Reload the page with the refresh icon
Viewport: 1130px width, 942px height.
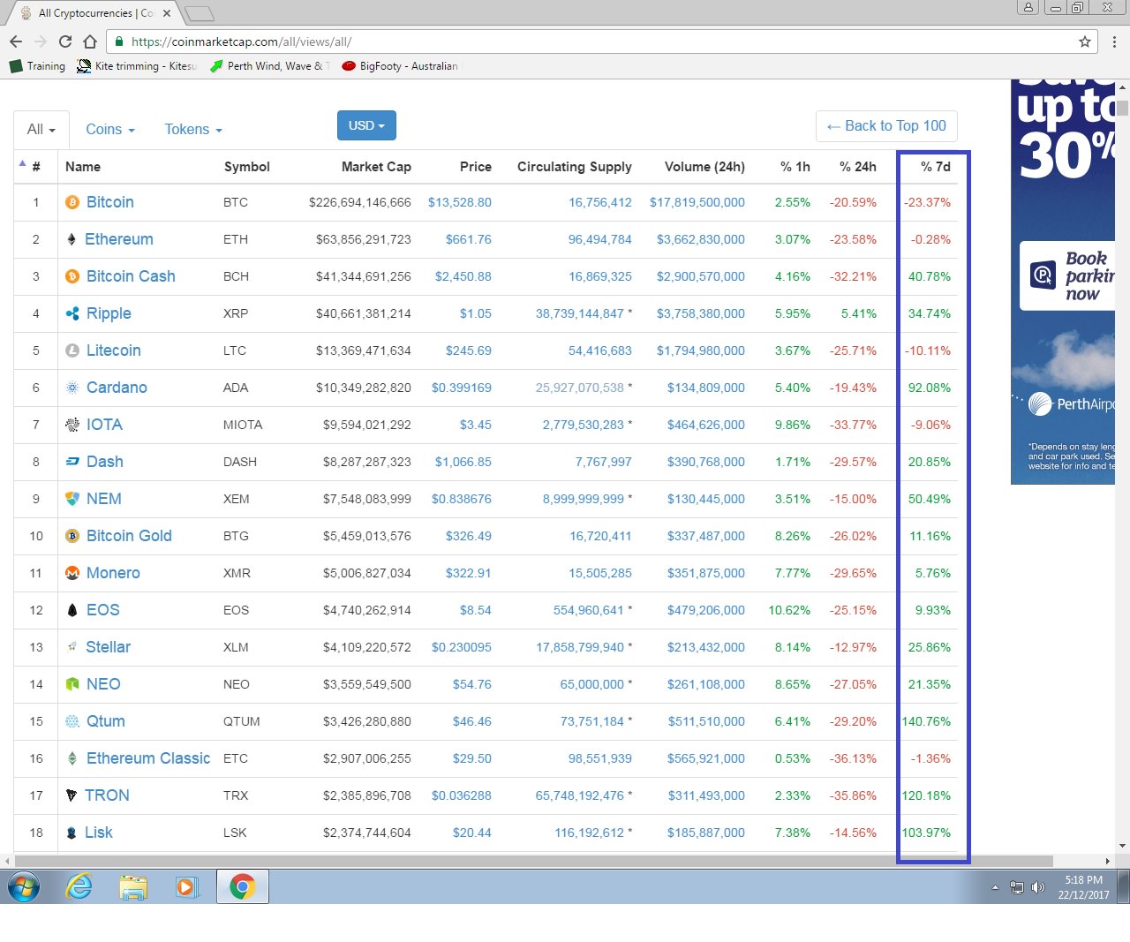pos(65,41)
